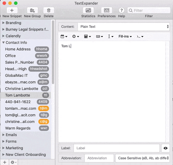The width and height of the screenshot is (173, 165).
Task: Click the sidebar vertical scrollbar
Action: click(53, 52)
